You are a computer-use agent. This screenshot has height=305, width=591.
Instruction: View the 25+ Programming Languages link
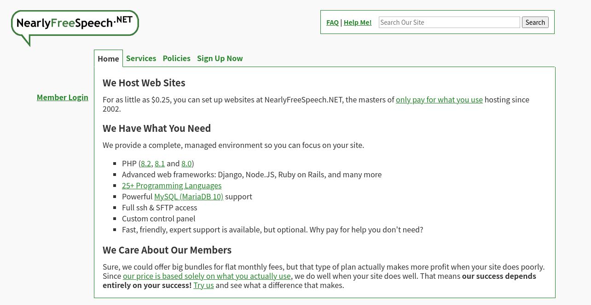(172, 186)
